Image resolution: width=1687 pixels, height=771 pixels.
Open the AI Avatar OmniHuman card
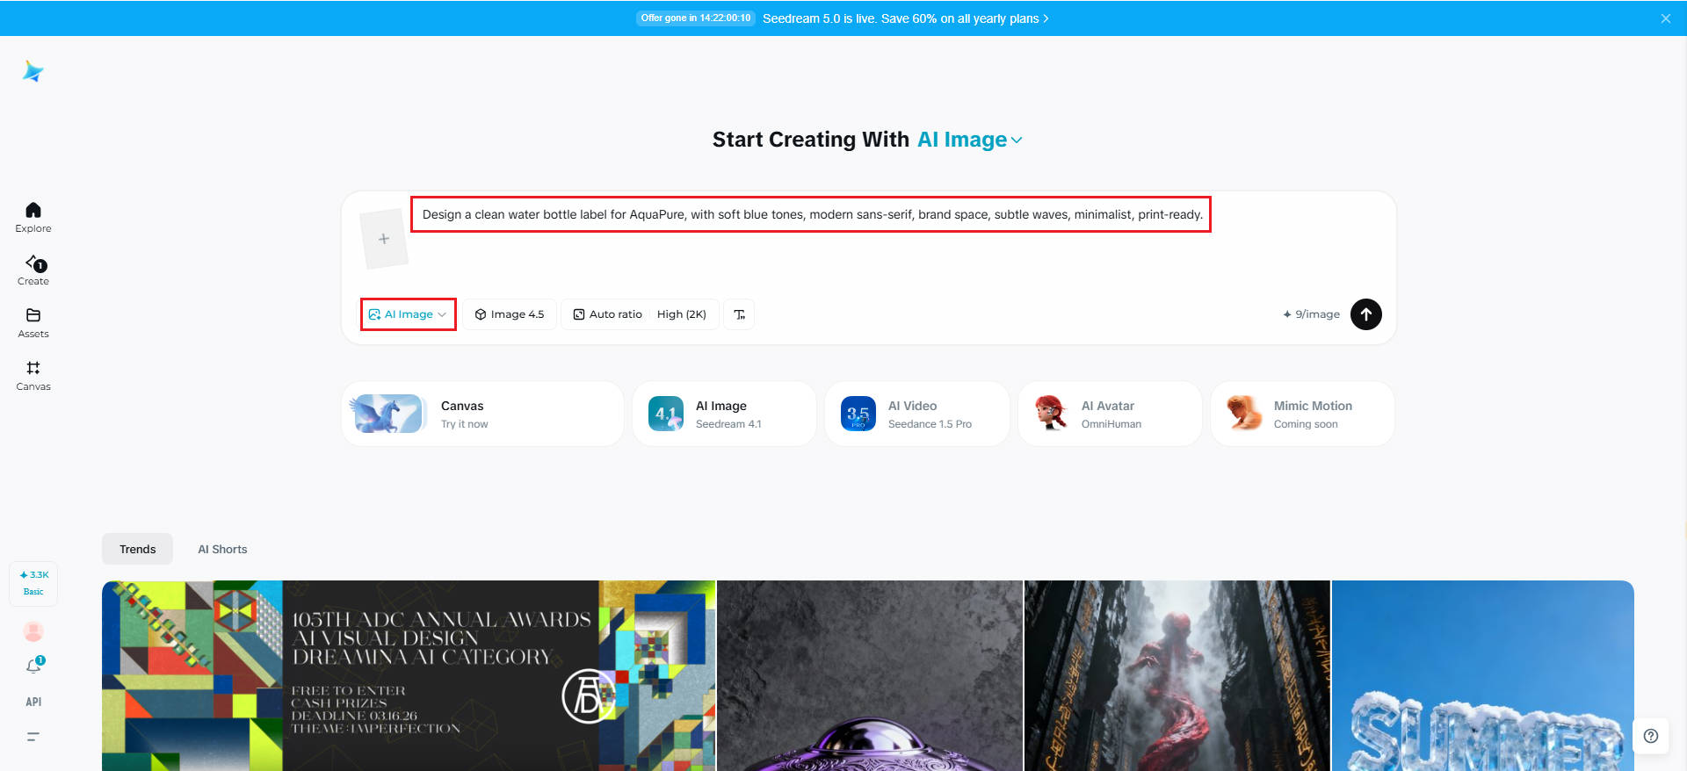(1110, 414)
